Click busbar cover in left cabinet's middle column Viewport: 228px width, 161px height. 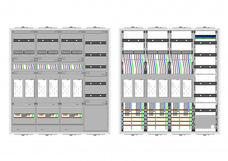coord(47,115)
